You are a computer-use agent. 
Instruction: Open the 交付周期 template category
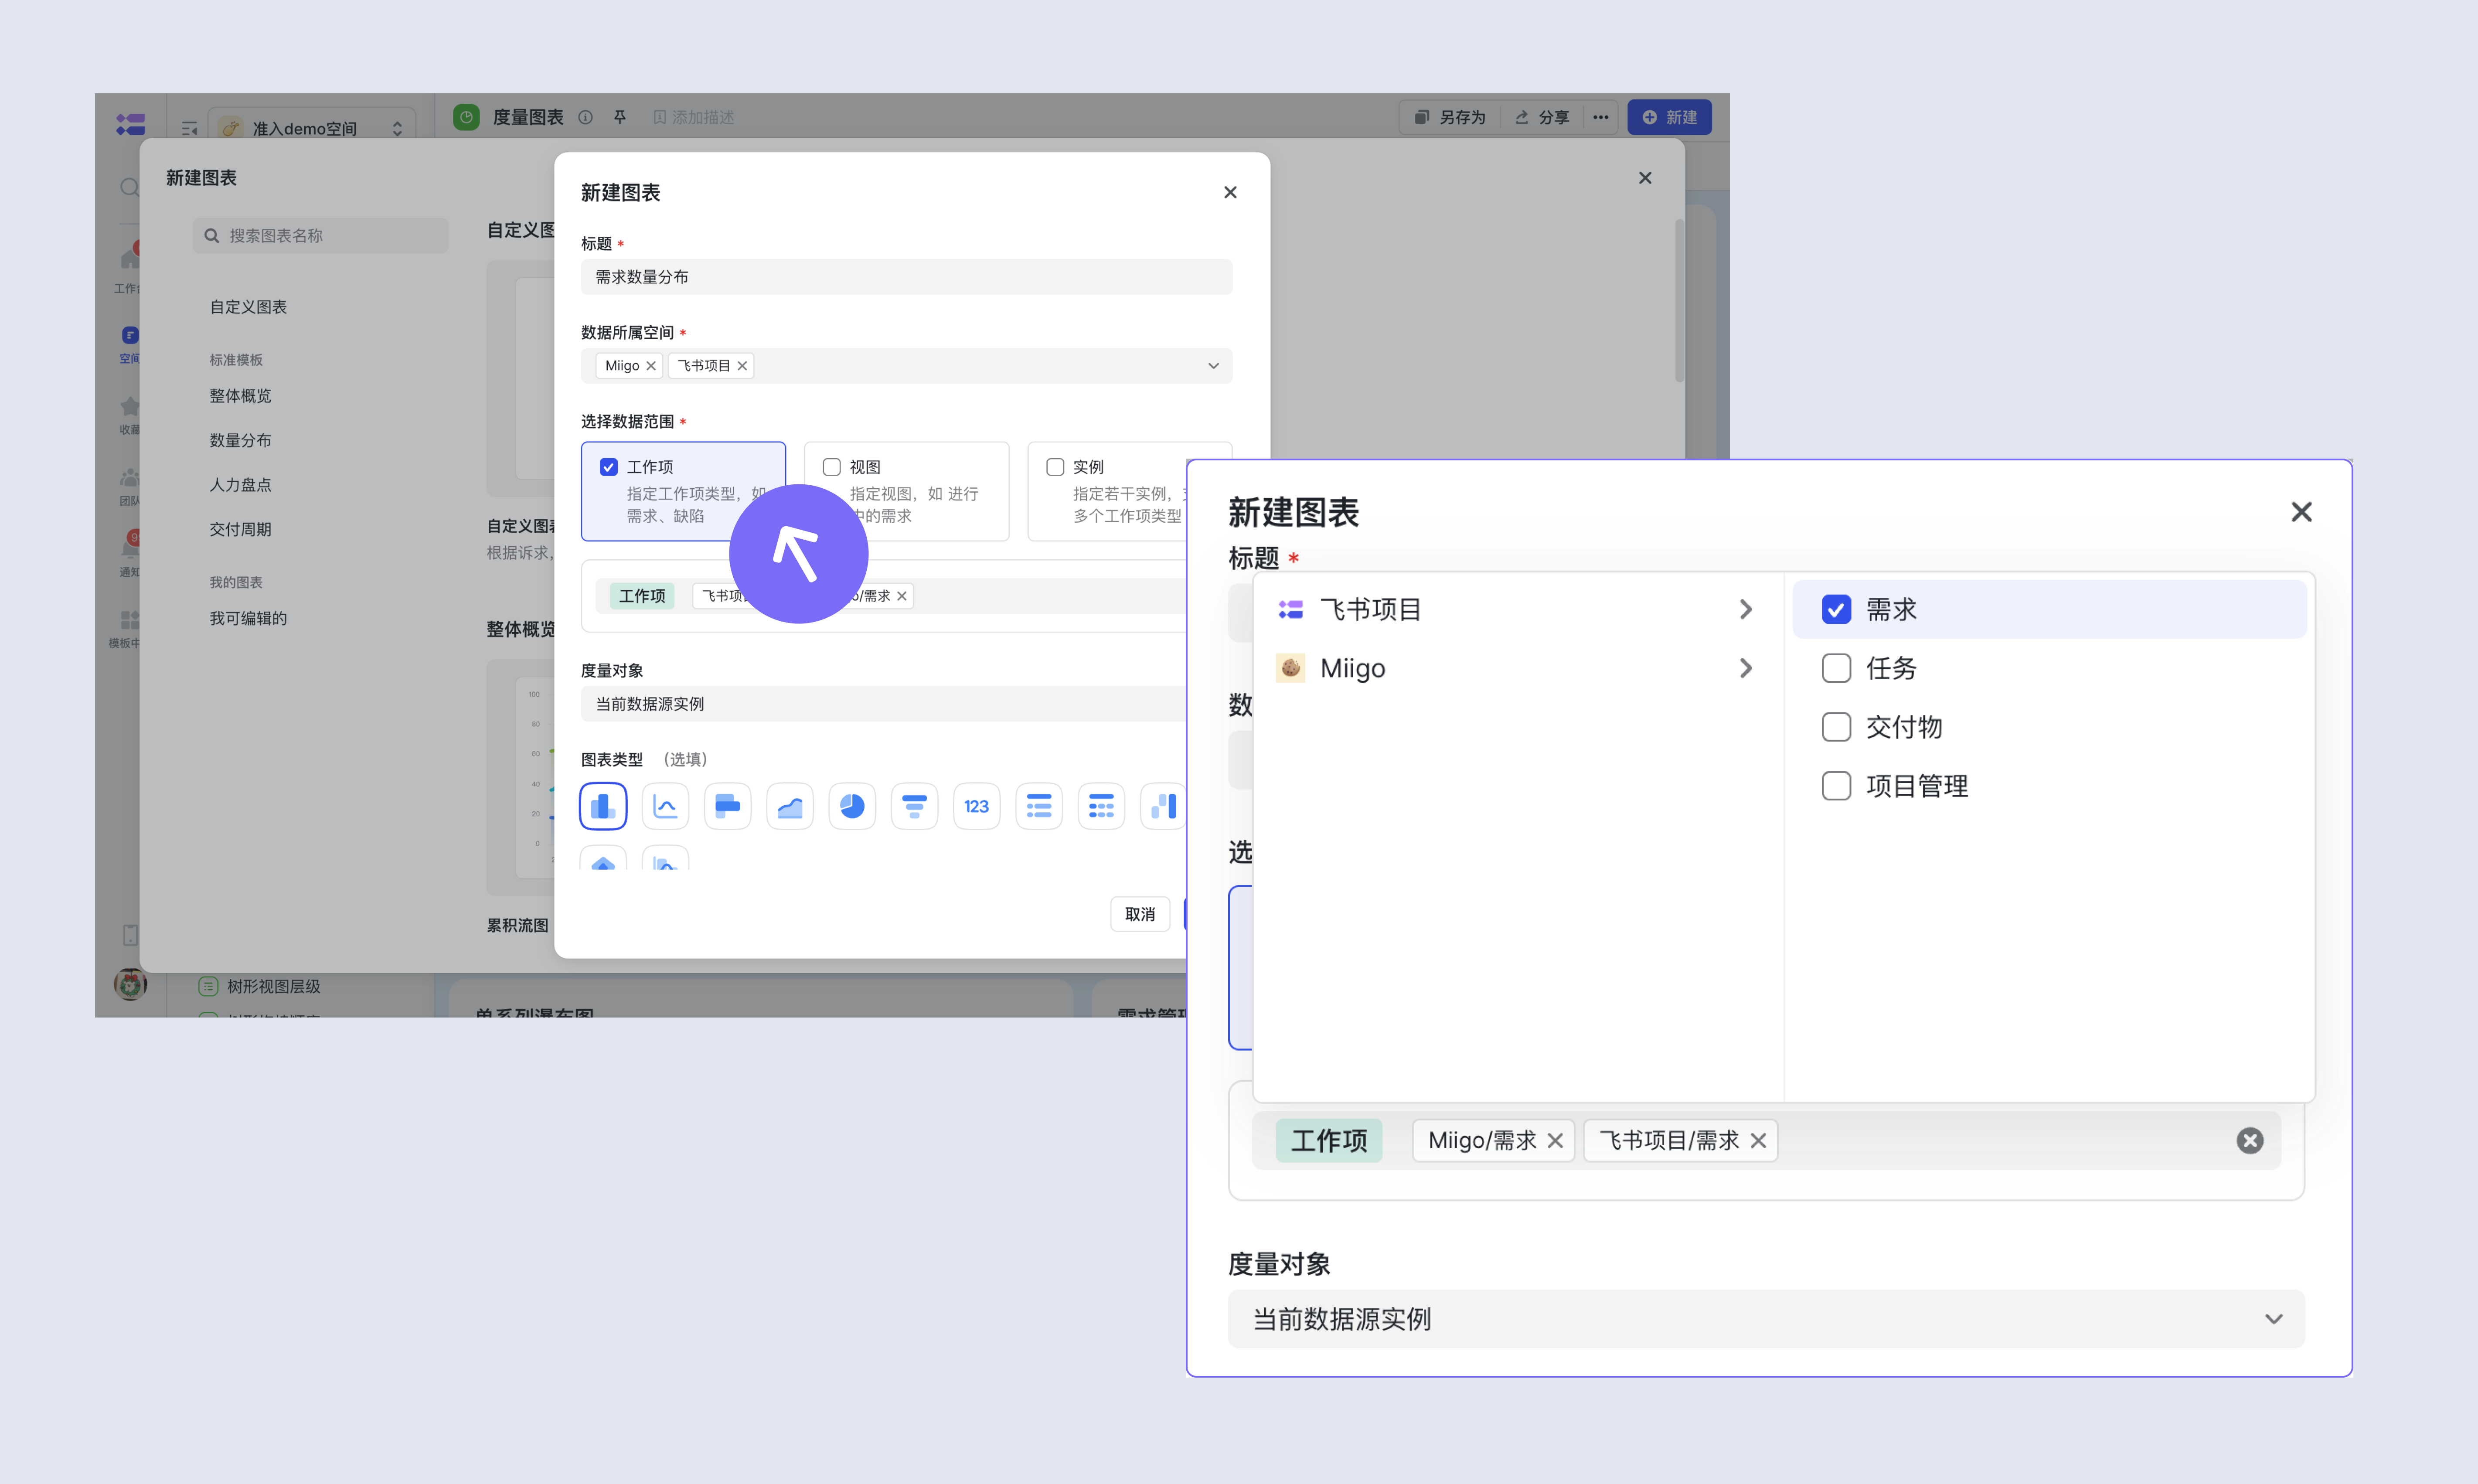tap(240, 529)
